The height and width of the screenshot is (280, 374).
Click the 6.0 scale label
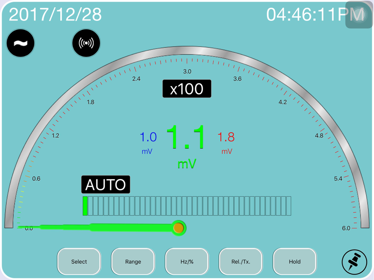click(346, 228)
